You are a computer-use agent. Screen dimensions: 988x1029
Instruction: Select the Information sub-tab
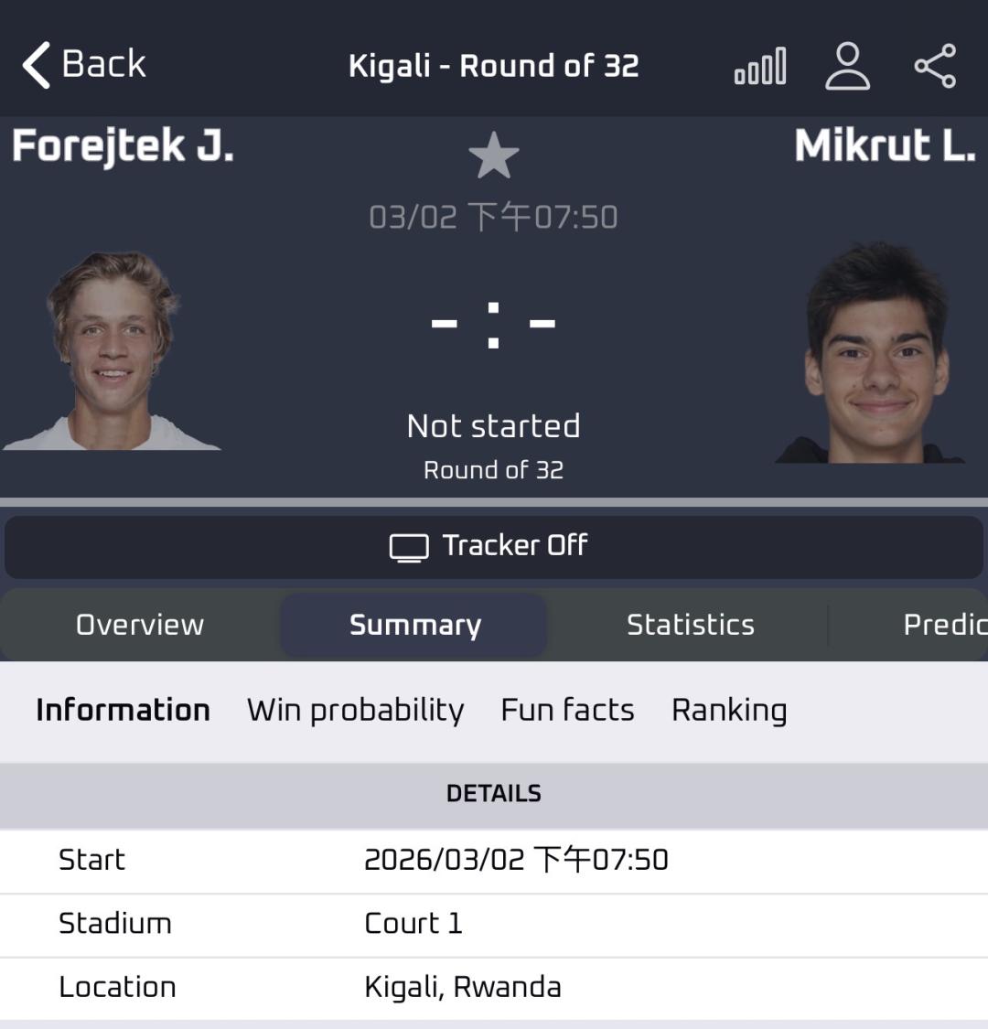click(x=123, y=711)
